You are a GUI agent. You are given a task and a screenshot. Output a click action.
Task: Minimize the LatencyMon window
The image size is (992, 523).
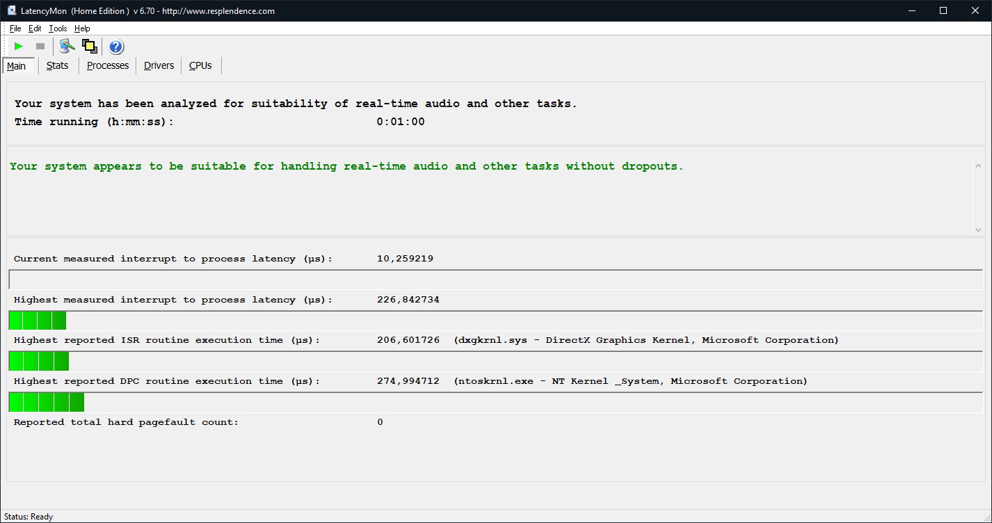pyautogui.click(x=912, y=10)
